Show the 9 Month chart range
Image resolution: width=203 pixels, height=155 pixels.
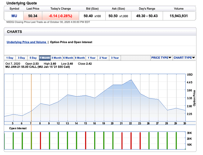[x=80, y=58]
